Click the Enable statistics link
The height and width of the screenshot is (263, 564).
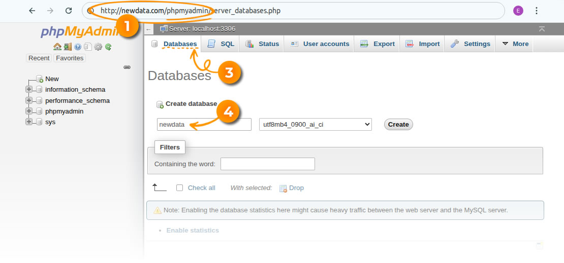(193, 231)
